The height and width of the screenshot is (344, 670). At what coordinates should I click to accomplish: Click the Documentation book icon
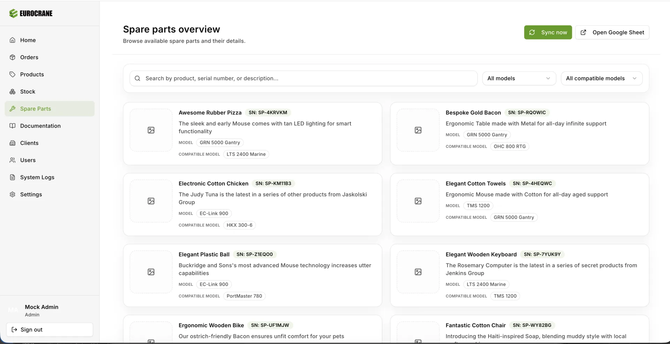[13, 126]
